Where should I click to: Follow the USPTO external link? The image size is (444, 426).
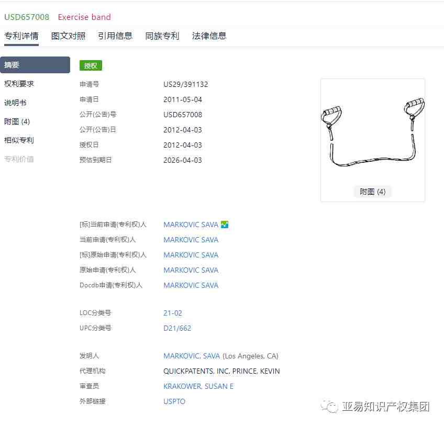(x=174, y=401)
